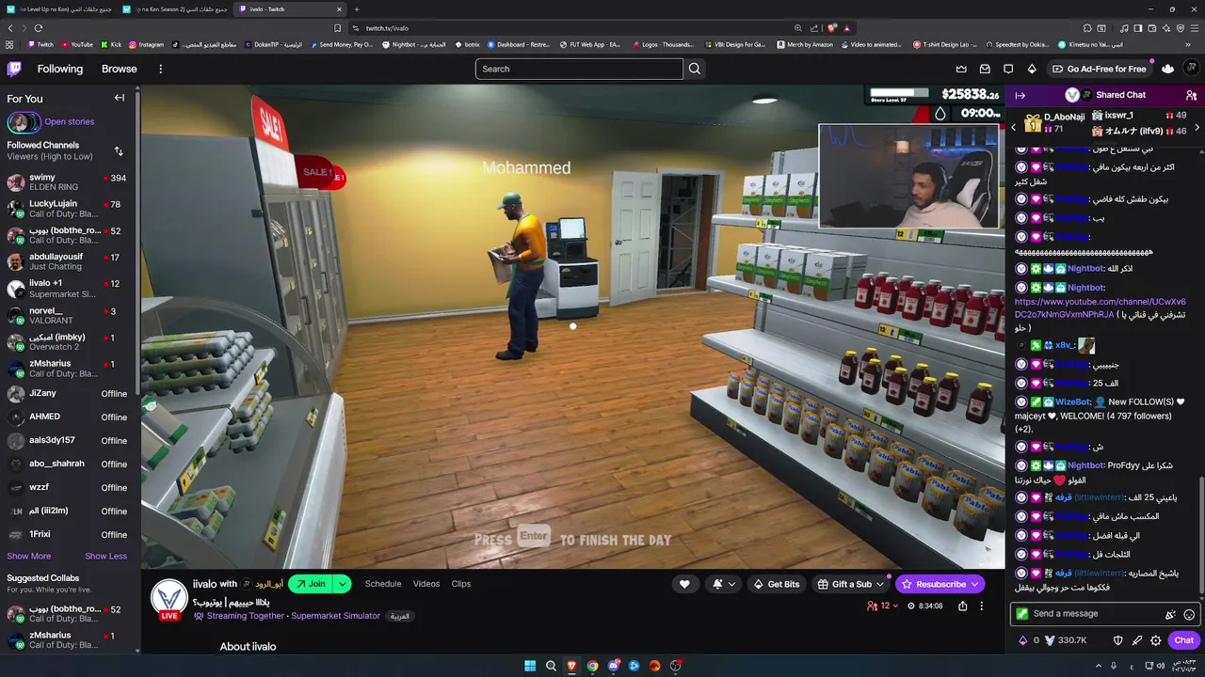Open the channel points 330.7K balance
This screenshot has height=677, width=1205.
tap(1065, 640)
